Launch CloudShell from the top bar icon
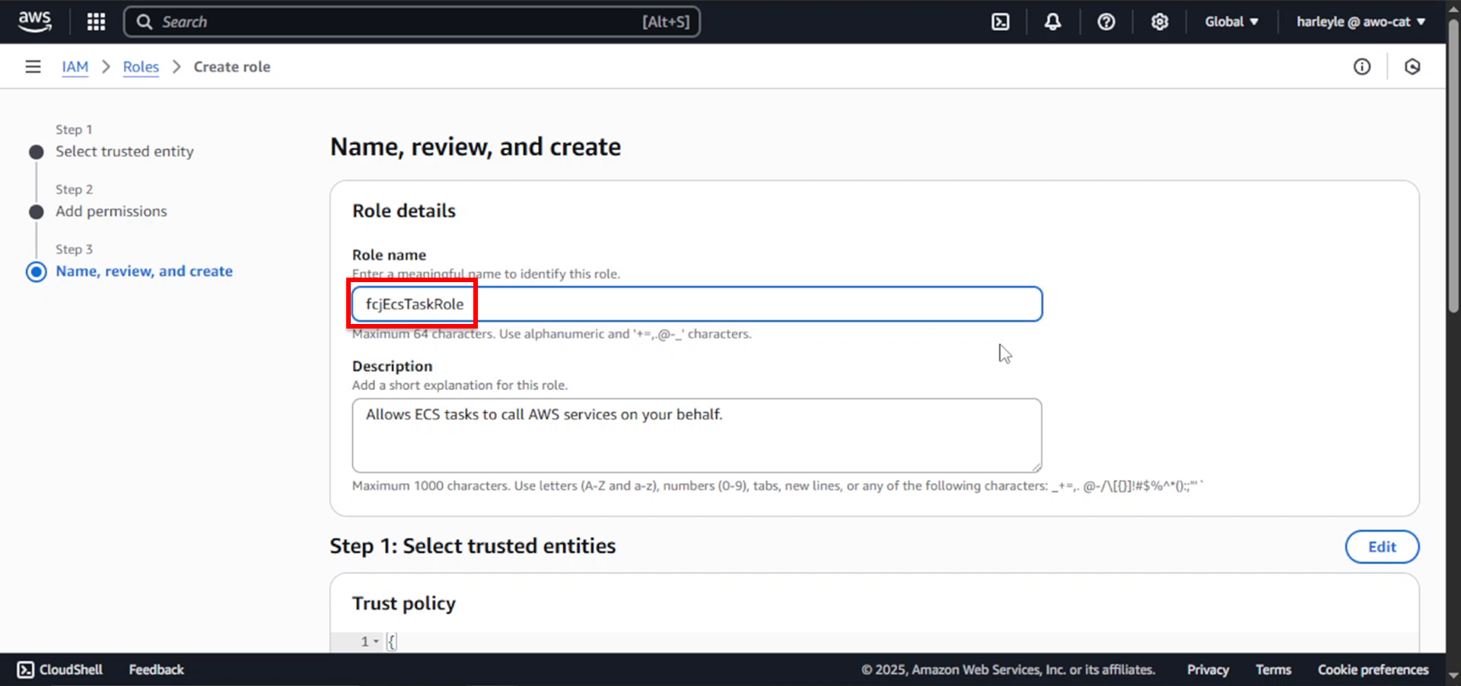Viewport: 1461px width, 686px height. click(1001, 22)
